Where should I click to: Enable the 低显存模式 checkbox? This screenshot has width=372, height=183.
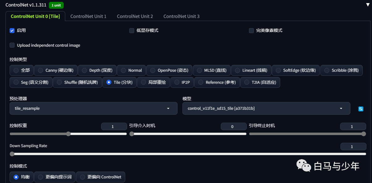132,31
